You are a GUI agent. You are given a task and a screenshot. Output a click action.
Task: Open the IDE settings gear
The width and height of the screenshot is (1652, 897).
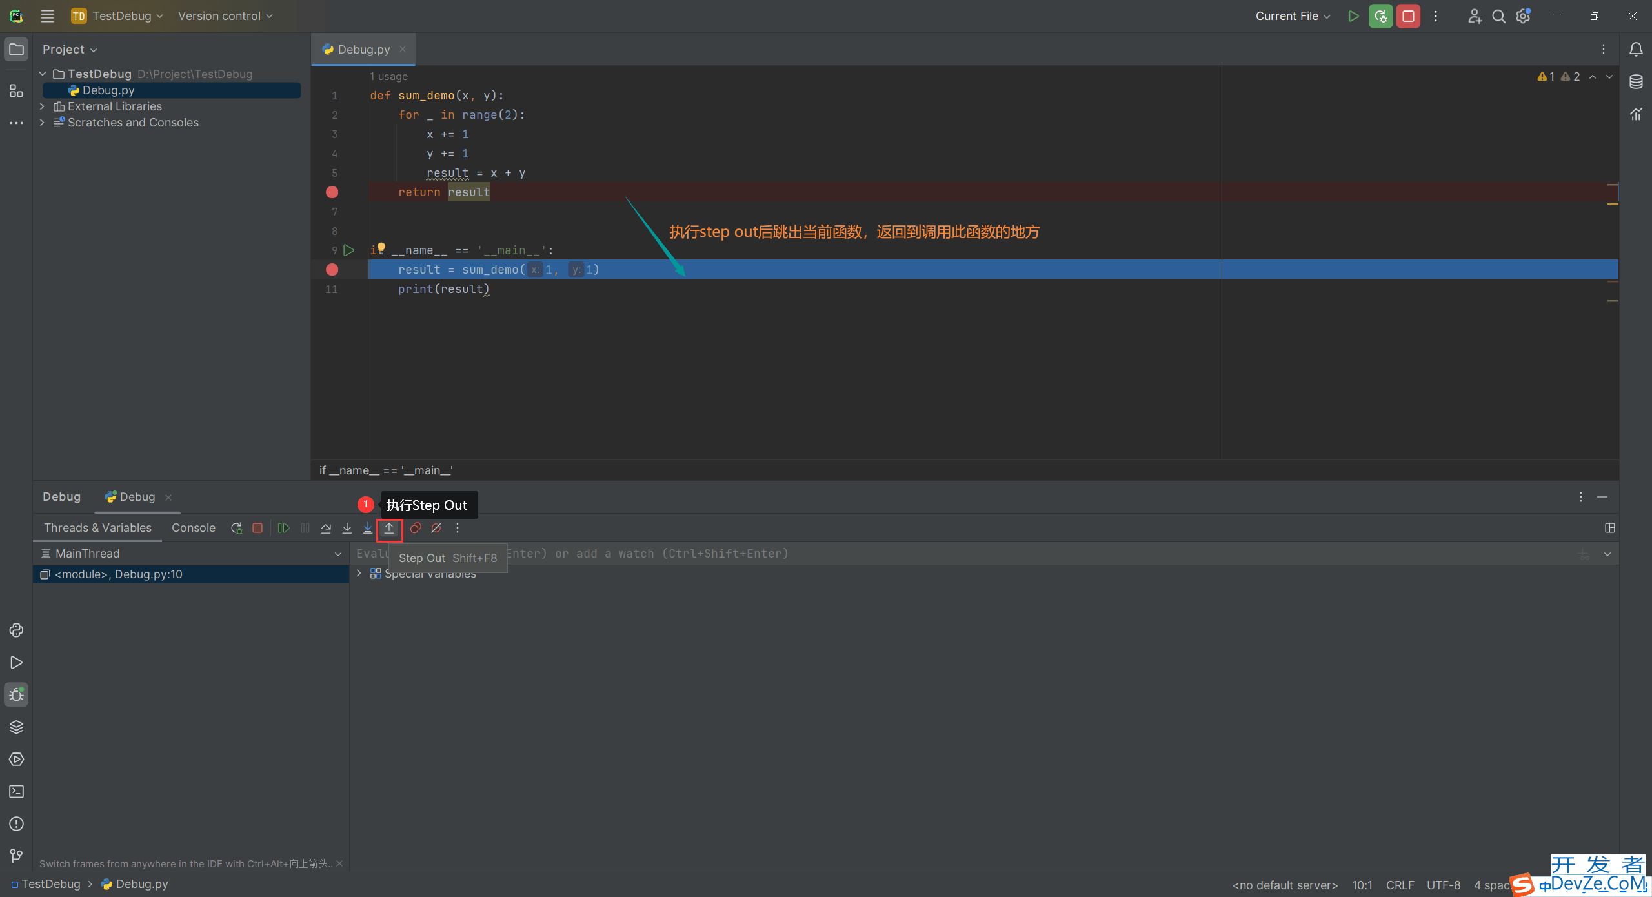[1524, 16]
